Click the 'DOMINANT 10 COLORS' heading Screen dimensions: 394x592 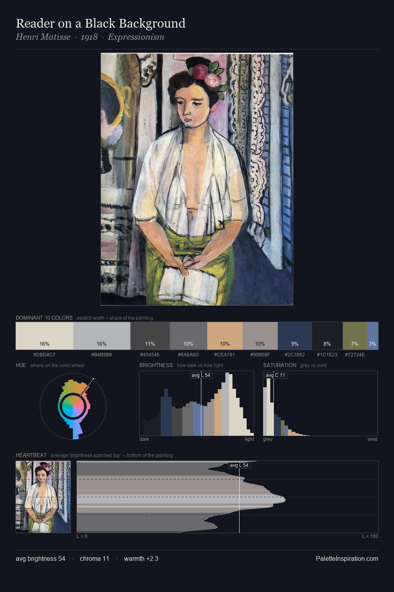click(x=44, y=318)
